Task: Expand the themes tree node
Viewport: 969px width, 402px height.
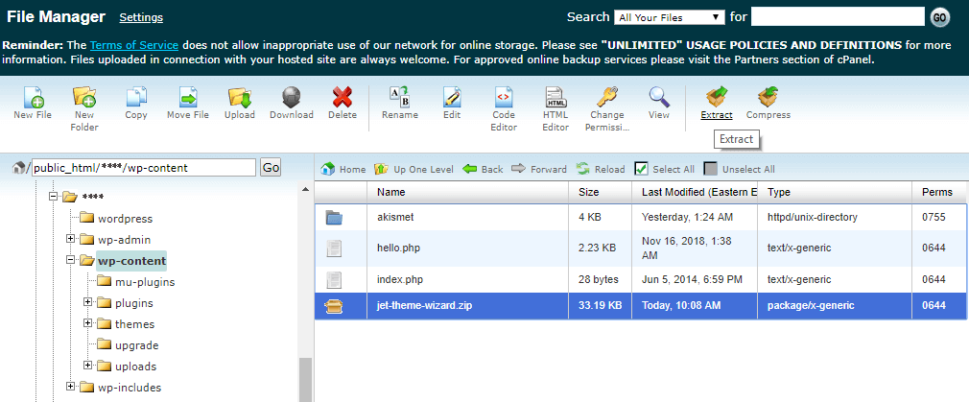Action: pos(87,323)
